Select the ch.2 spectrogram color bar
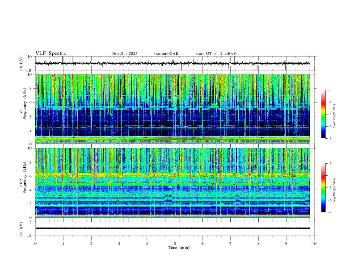354x273 pixels. coord(323,188)
